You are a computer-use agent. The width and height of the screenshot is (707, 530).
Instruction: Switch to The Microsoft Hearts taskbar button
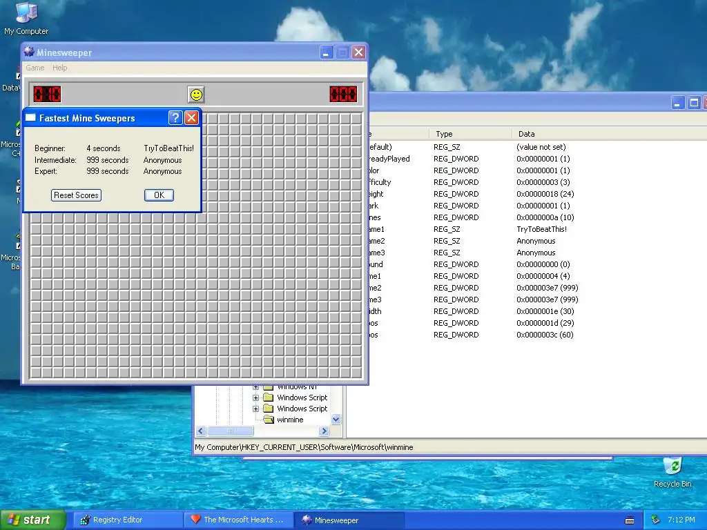tap(238, 520)
